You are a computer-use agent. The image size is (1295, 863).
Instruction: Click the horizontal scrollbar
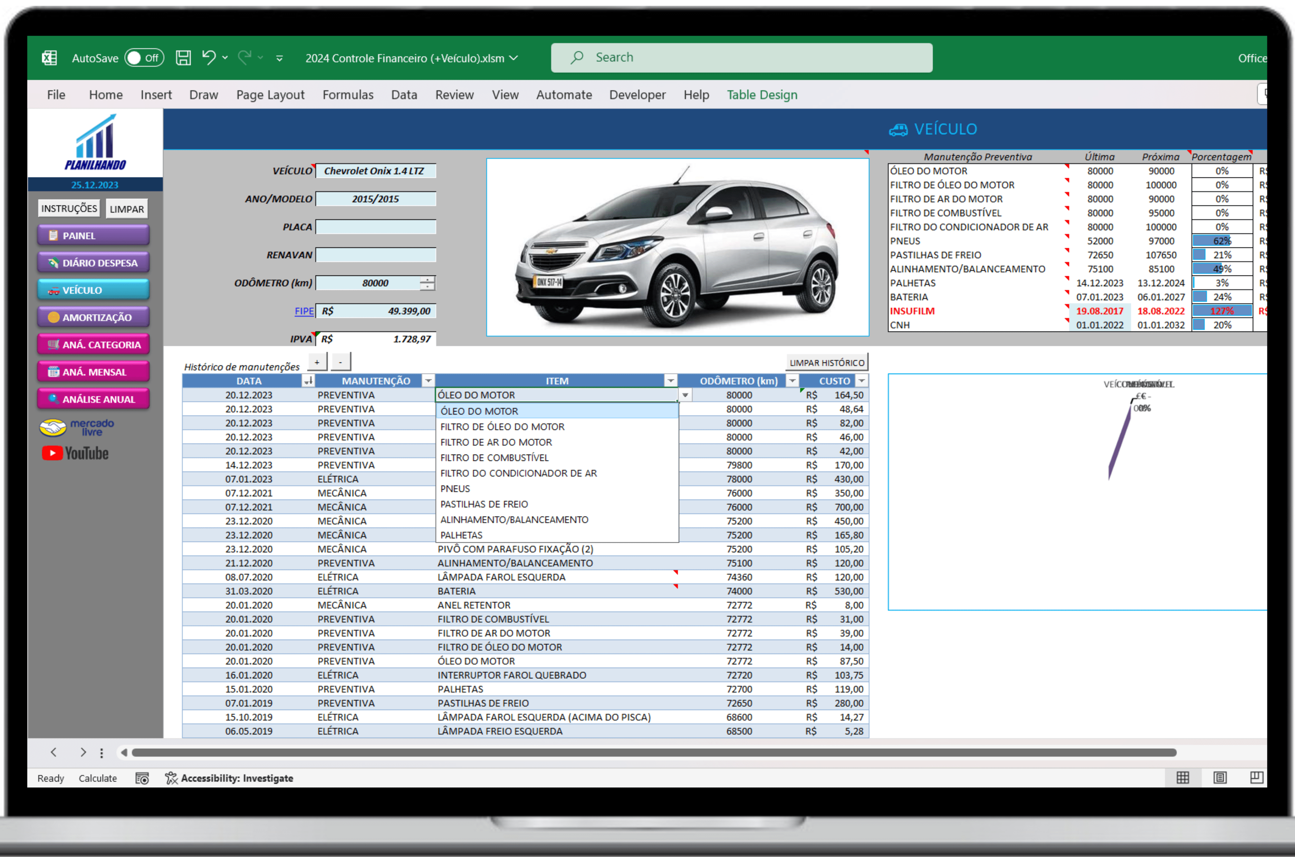coord(654,753)
